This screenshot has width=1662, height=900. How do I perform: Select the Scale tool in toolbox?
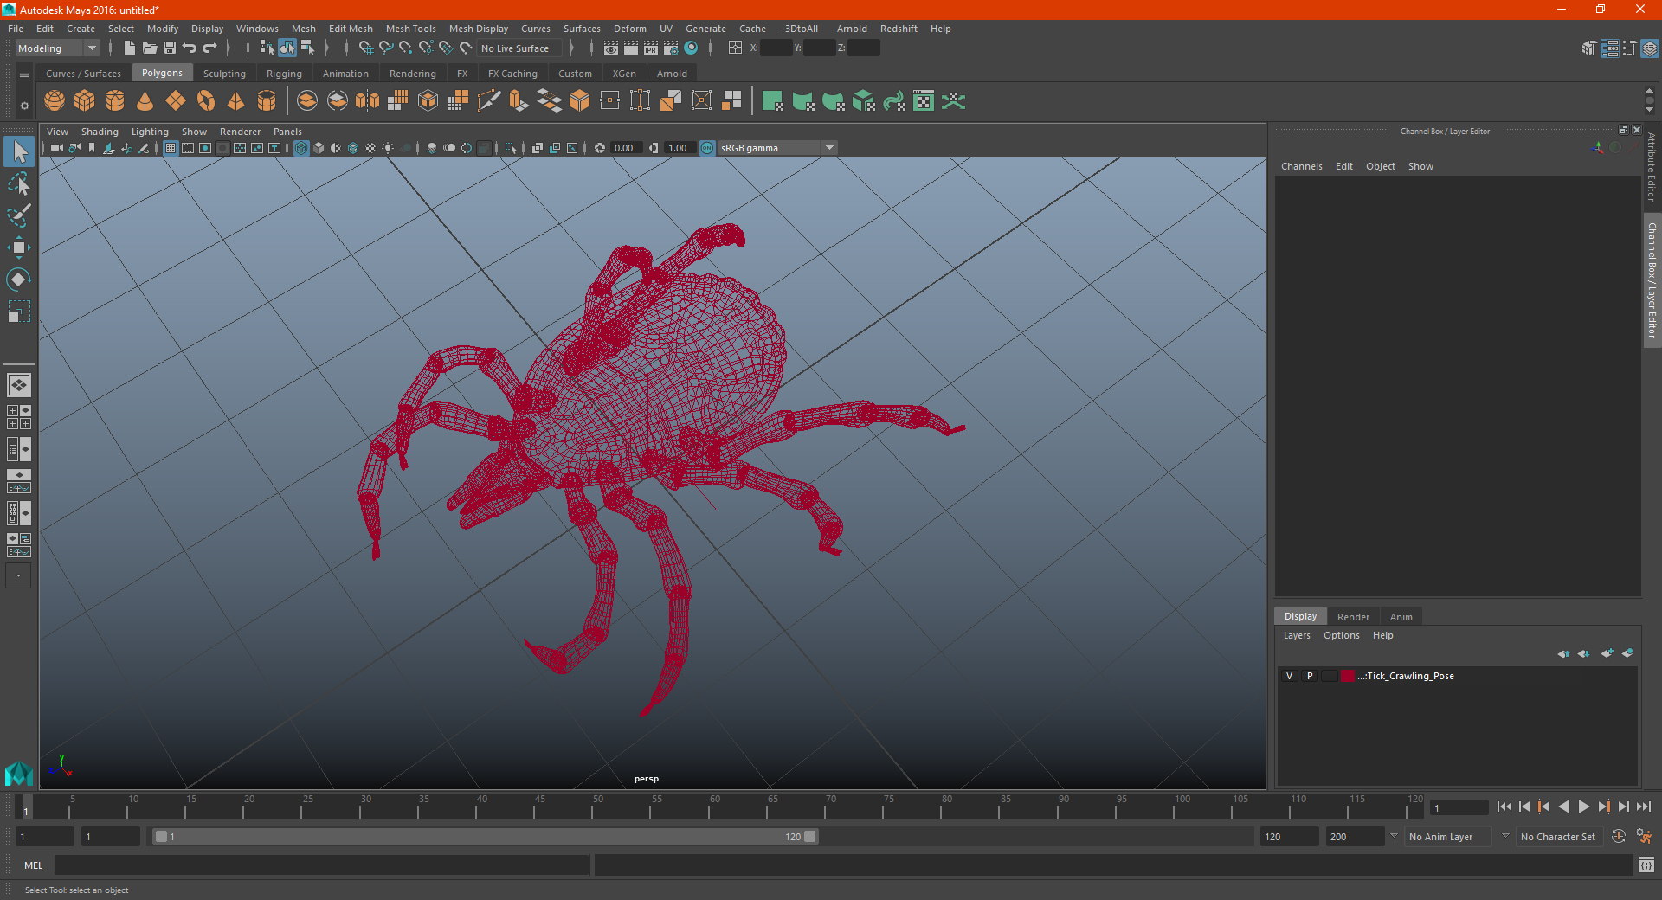tap(18, 311)
